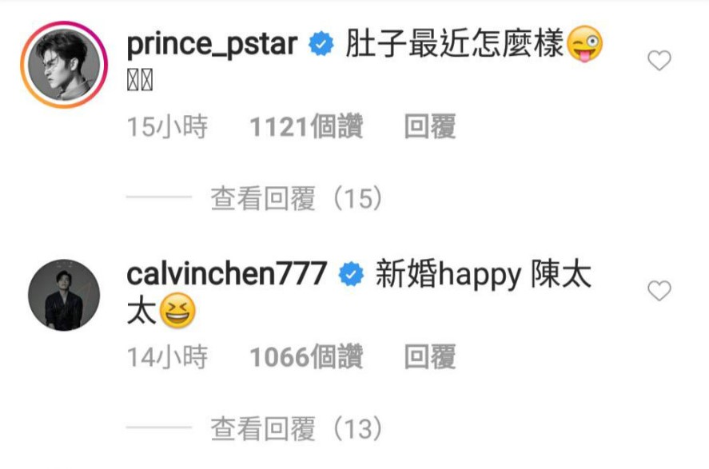Image resolution: width=709 pixels, height=469 pixels.
Task: Reply to calvinchen777's comment via 回覆
Action: pos(429,356)
